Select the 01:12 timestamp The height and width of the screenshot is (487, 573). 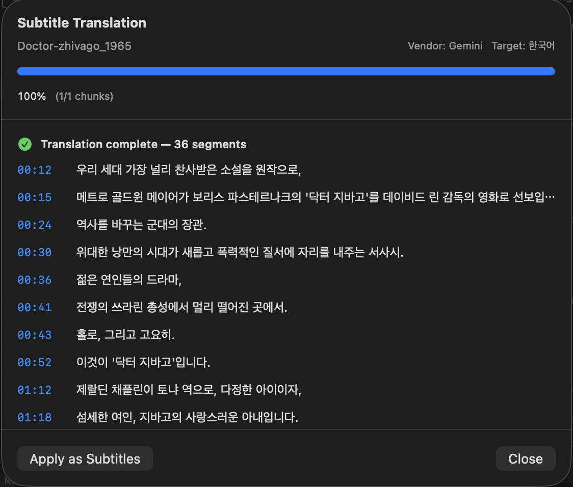pos(35,390)
